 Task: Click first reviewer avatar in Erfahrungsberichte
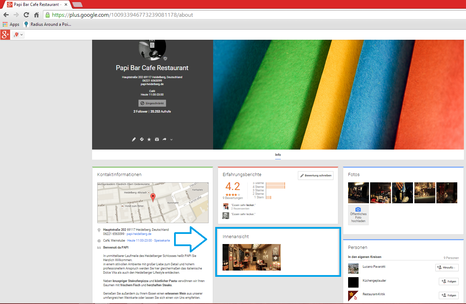tap(226, 206)
